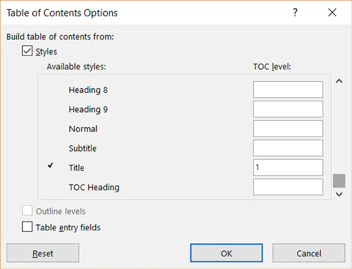Confirm with the OK button

226,253
